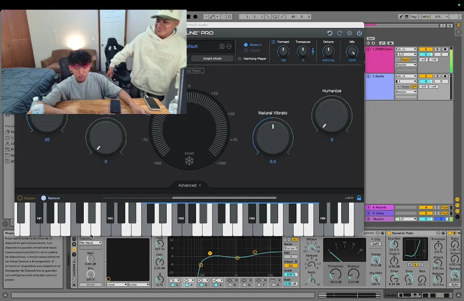Toggle the Ableton loop switch icon

pyautogui.click(x=275, y=17)
